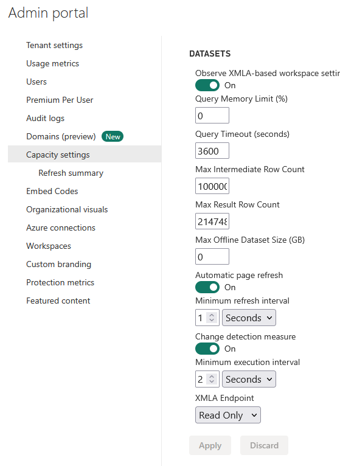Screen dimensions: 340x466
Task: Click the New badge beside Domains (preview)
Action: 113,136
